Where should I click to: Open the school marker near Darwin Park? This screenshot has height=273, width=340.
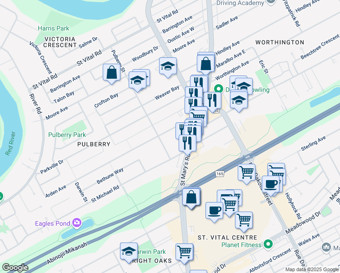point(129,252)
